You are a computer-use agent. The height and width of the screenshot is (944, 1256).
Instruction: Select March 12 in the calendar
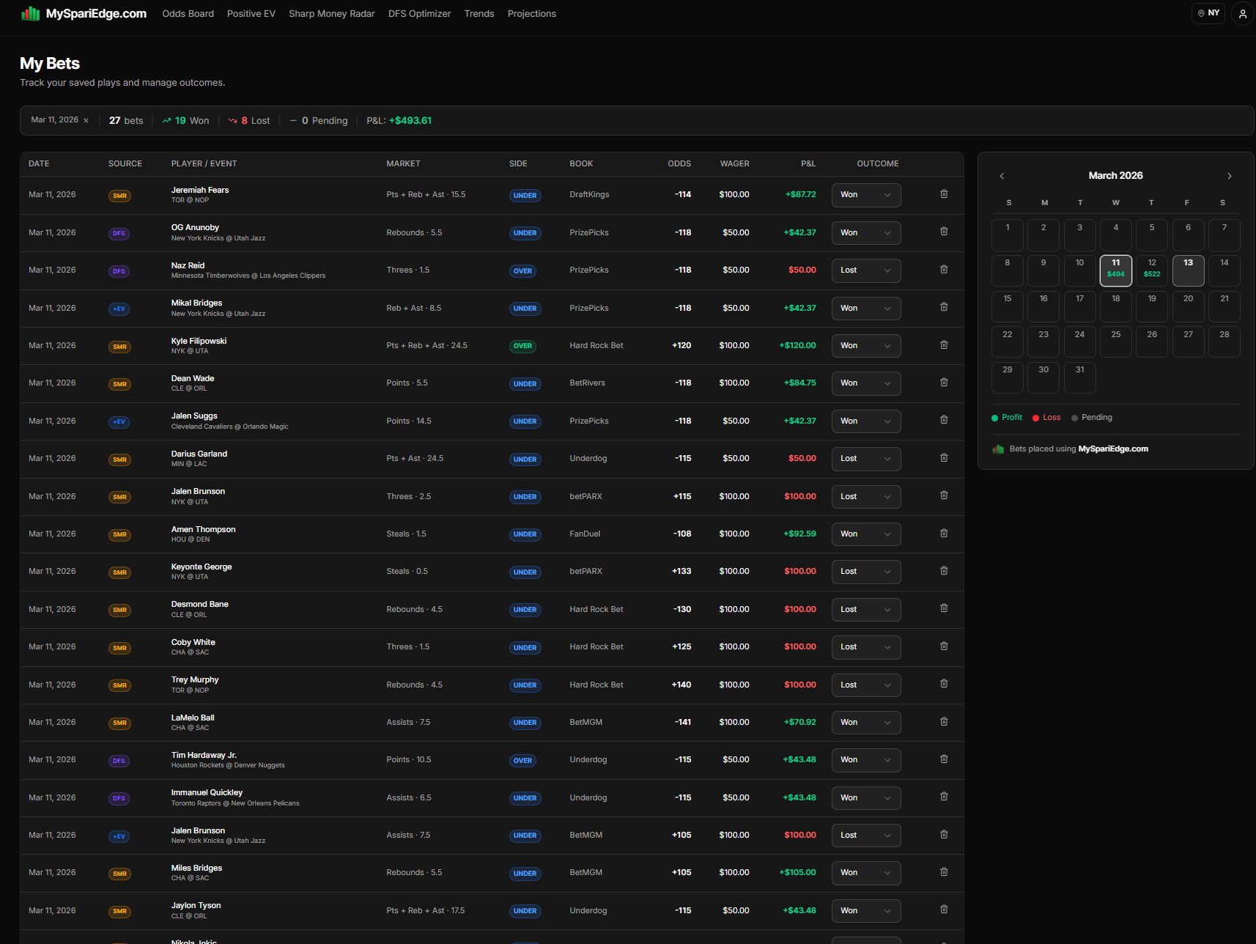tap(1152, 270)
